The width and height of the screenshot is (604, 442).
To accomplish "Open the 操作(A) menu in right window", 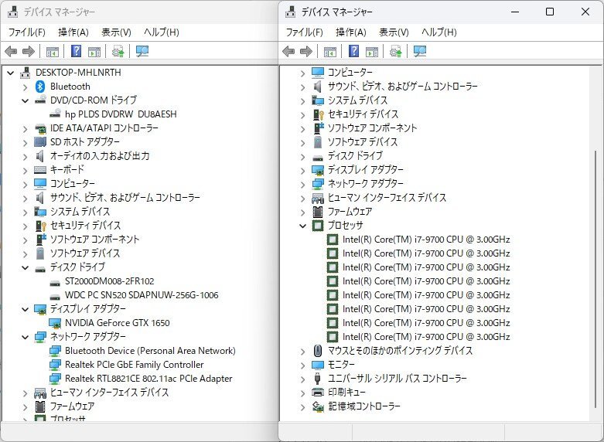I will click(x=350, y=32).
